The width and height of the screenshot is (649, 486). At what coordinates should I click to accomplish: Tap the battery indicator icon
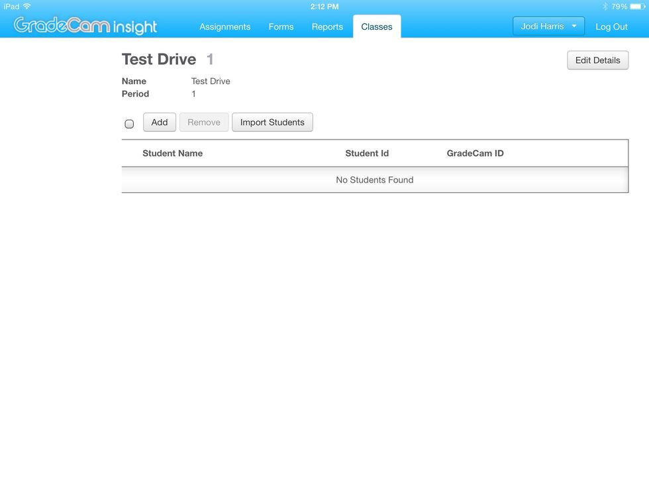(x=637, y=6)
